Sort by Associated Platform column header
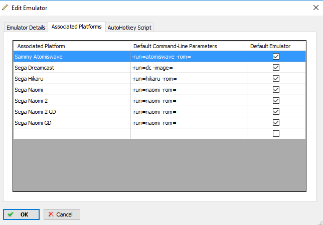 coord(72,46)
